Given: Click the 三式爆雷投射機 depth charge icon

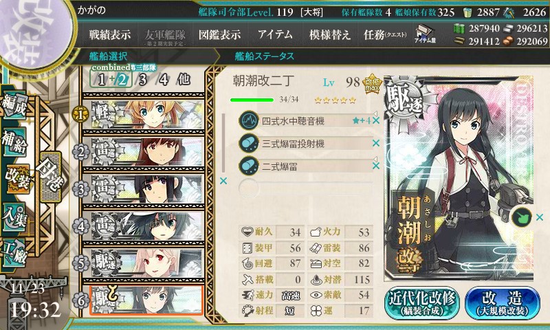Looking at the screenshot, I should pyautogui.click(x=249, y=144).
